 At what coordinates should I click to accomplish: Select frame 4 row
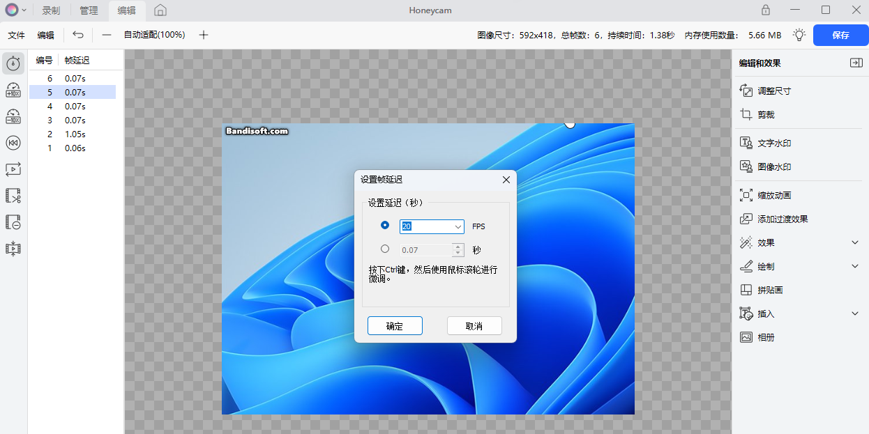73,106
